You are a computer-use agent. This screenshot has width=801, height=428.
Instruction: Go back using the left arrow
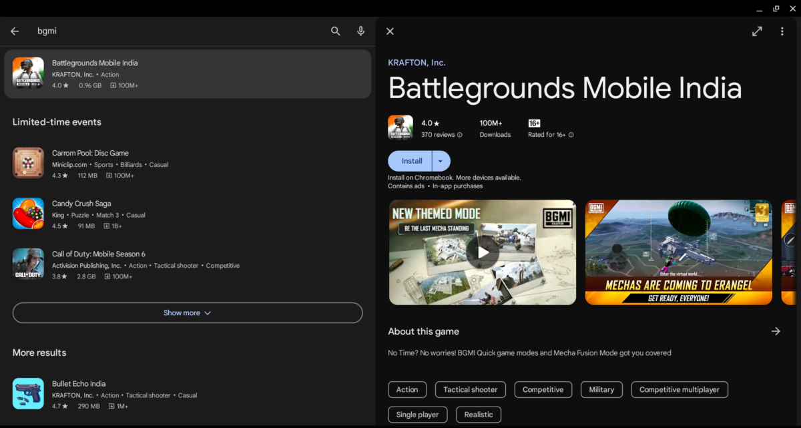tap(15, 31)
